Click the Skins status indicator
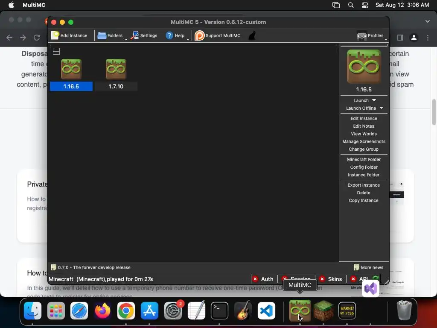 pyautogui.click(x=331, y=279)
